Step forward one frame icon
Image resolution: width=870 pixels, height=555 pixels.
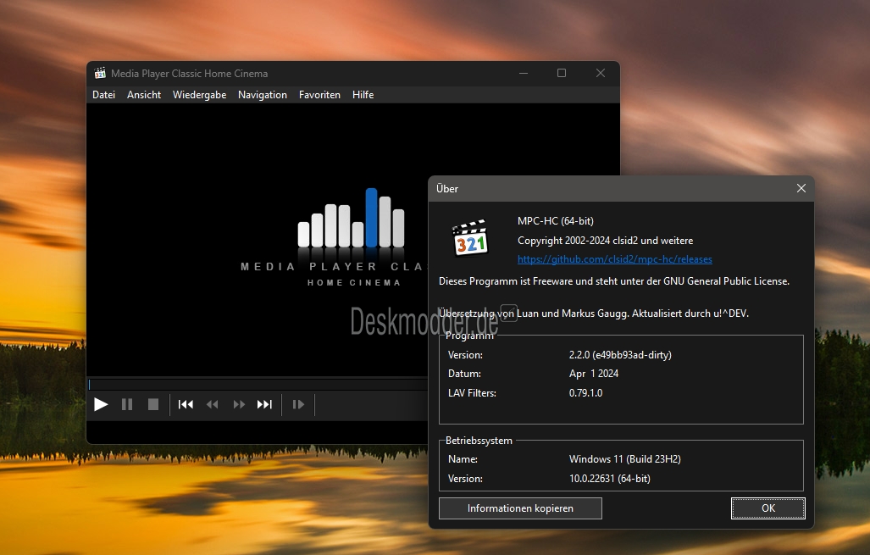coord(298,404)
